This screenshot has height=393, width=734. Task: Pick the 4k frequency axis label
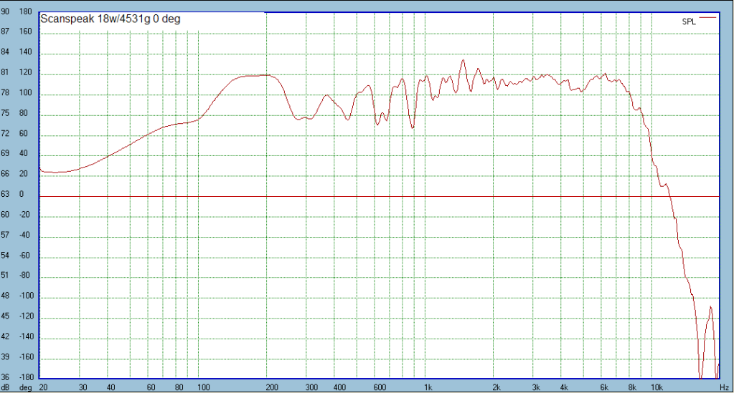click(565, 387)
